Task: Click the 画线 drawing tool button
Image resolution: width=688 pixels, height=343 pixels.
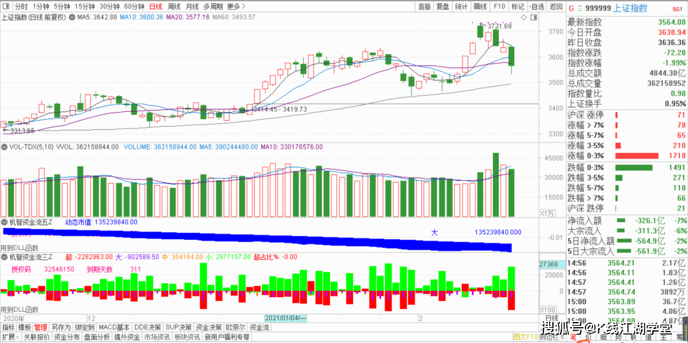Action: click(480, 6)
